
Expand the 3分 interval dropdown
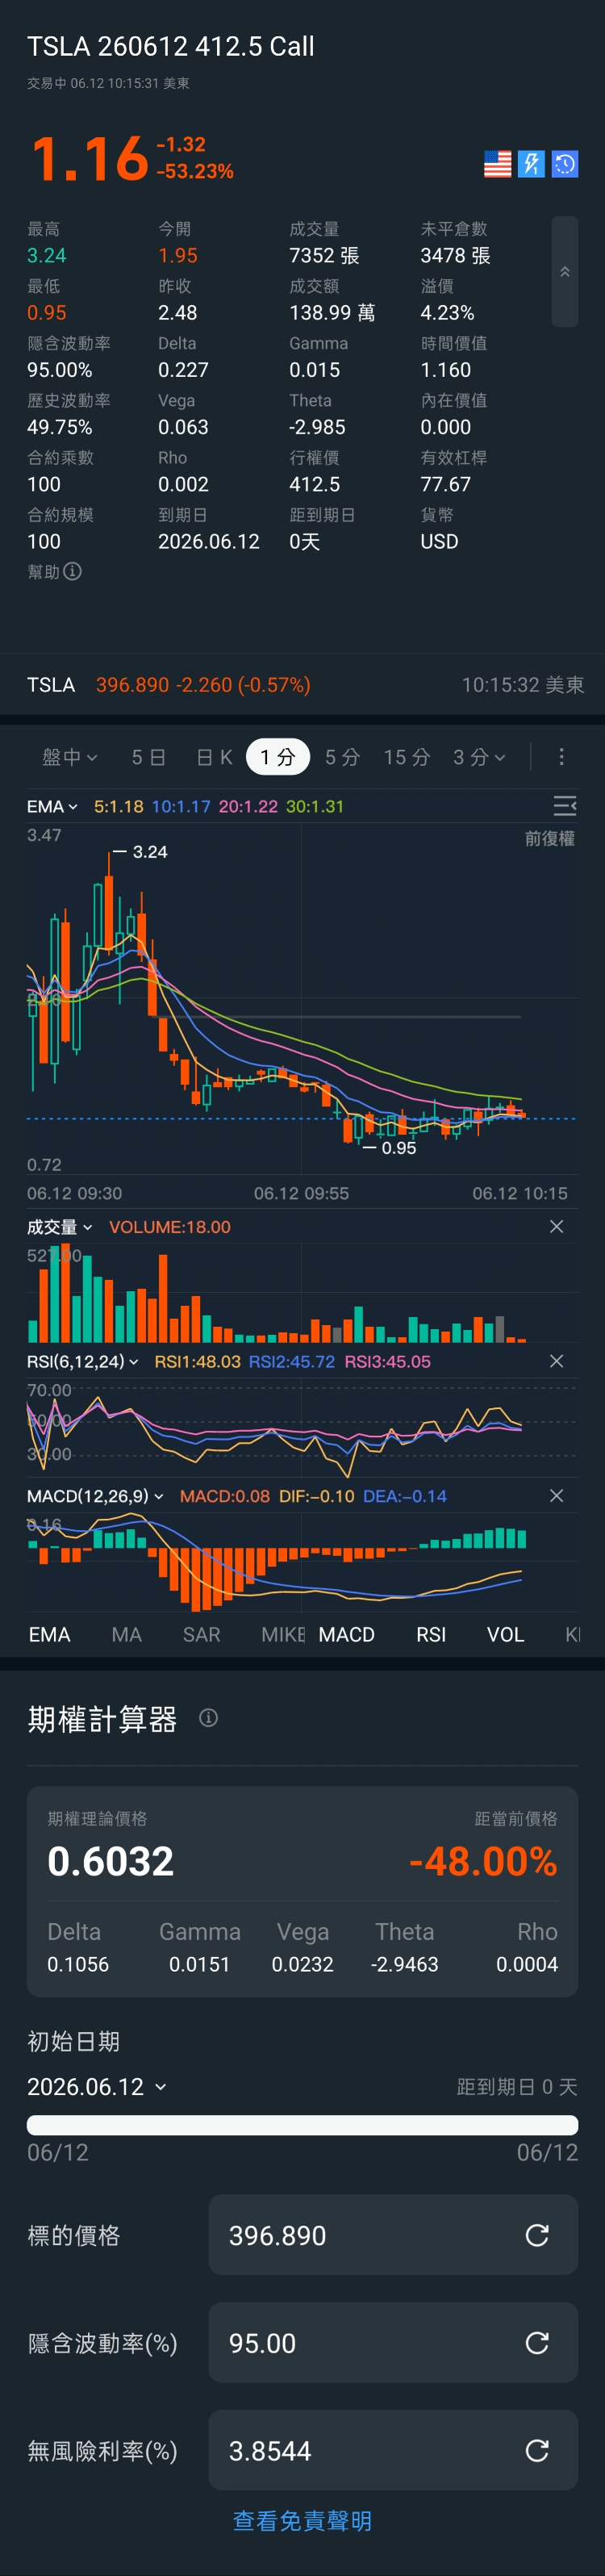479,757
